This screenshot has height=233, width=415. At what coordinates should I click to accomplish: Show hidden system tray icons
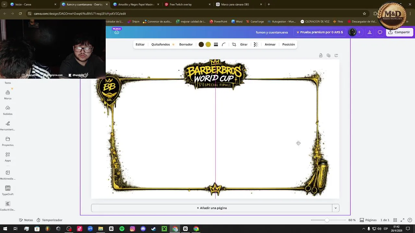click(x=363, y=229)
